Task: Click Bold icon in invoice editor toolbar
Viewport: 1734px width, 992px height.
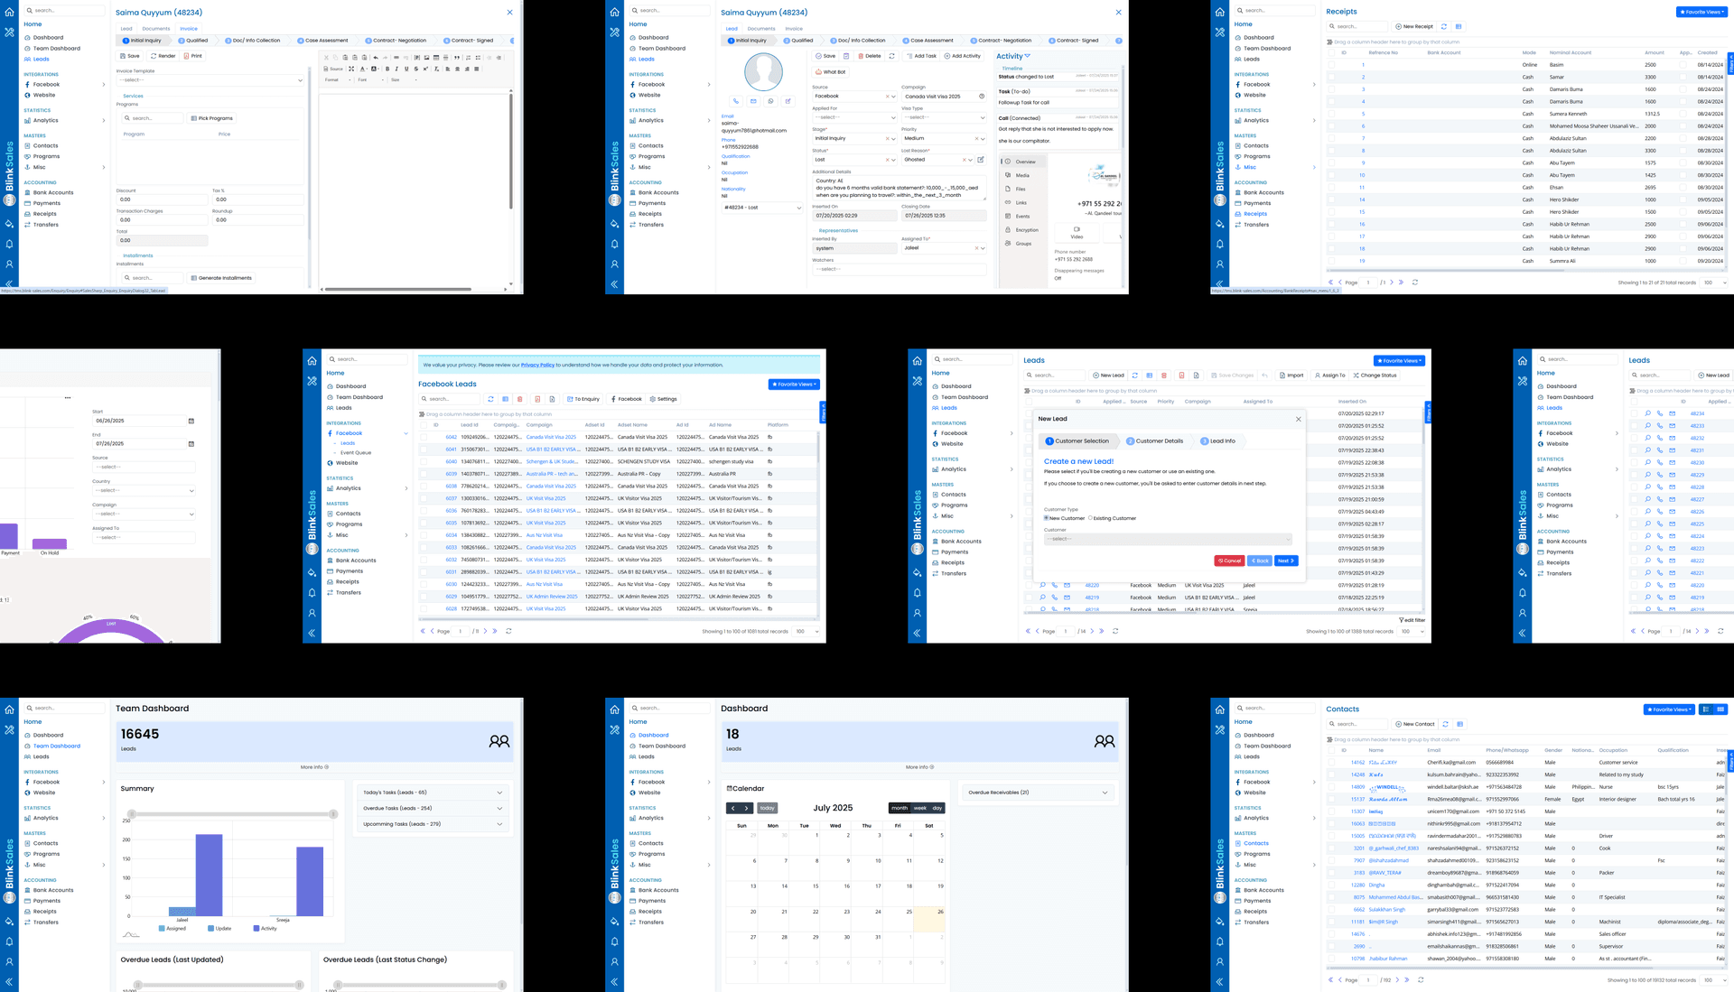Action: (x=387, y=69)
